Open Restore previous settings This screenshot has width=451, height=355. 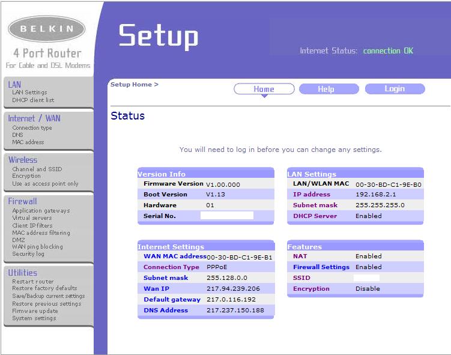click(47, 304)
